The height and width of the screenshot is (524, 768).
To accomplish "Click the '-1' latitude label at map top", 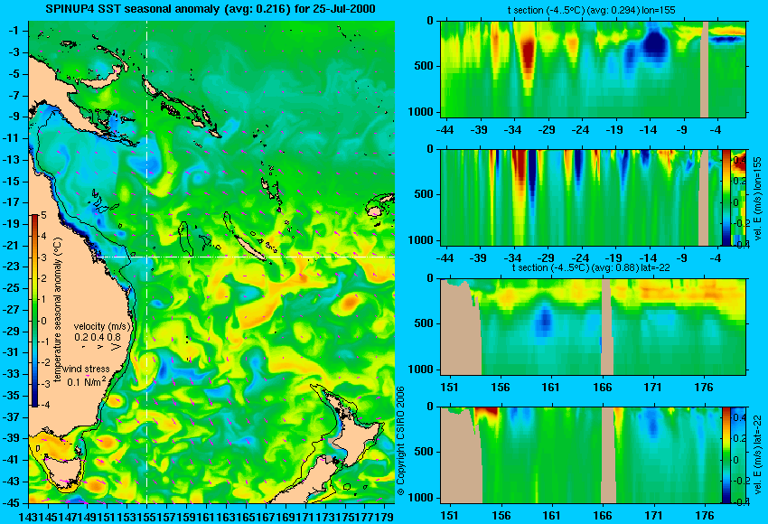I will coord(14,31).
